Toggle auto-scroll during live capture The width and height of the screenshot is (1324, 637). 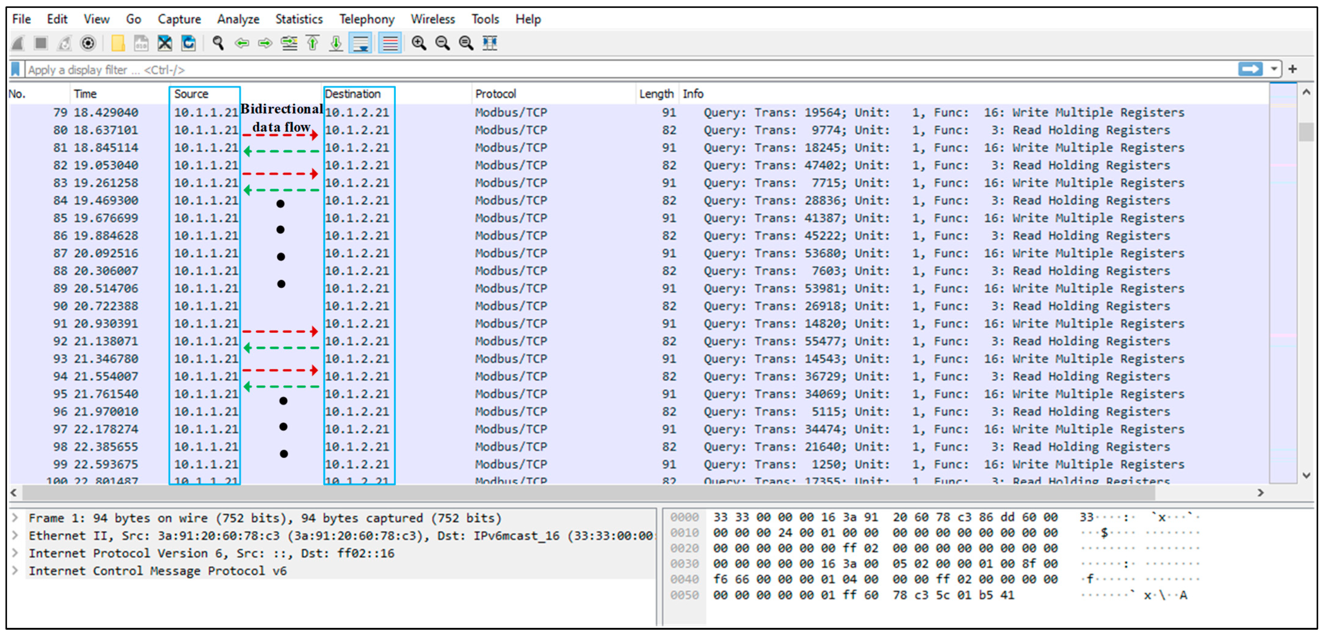coord(360,43)
